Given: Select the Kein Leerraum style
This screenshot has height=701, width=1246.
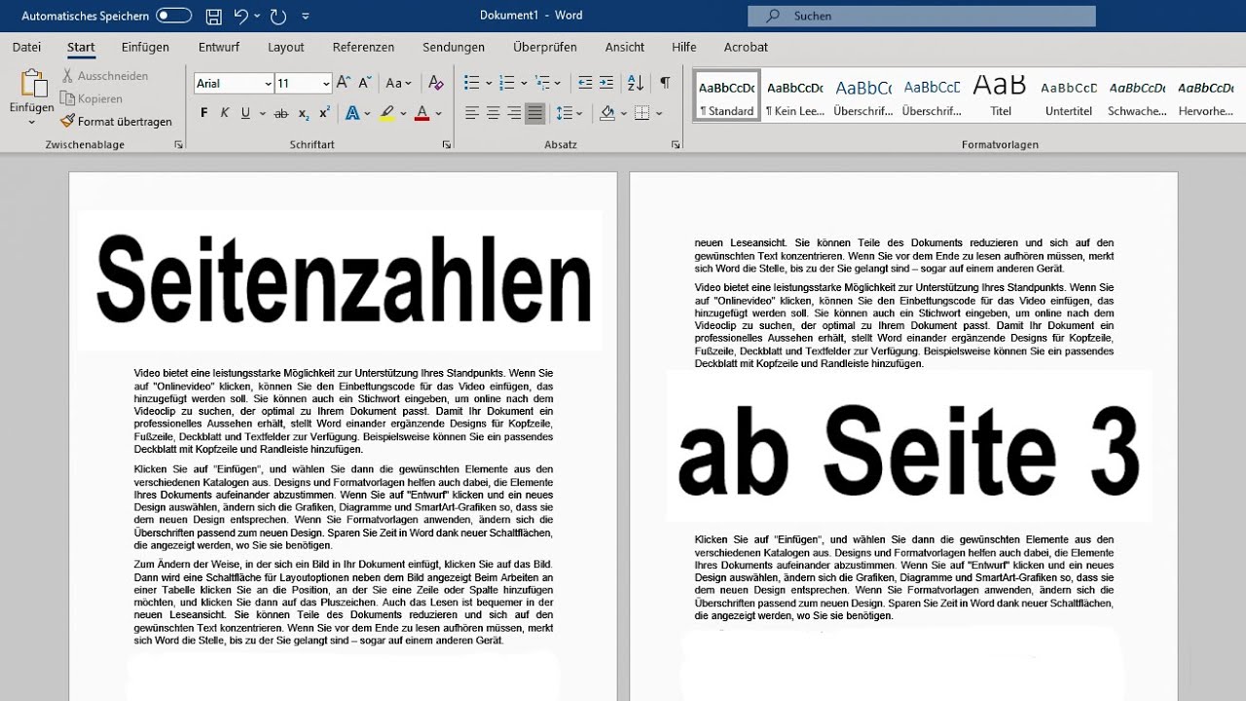Looking at the screenshot, I should tap(794, 95).
